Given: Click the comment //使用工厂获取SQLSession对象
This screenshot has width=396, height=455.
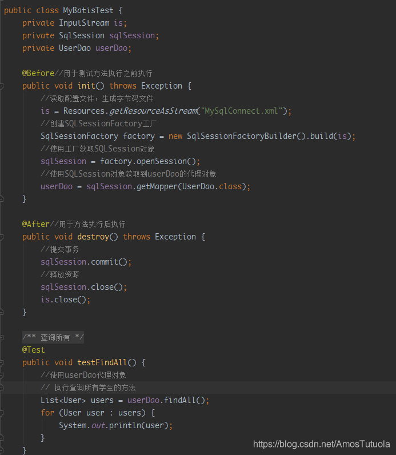Looking at the screenshot, I should click(x=98, y=149).
